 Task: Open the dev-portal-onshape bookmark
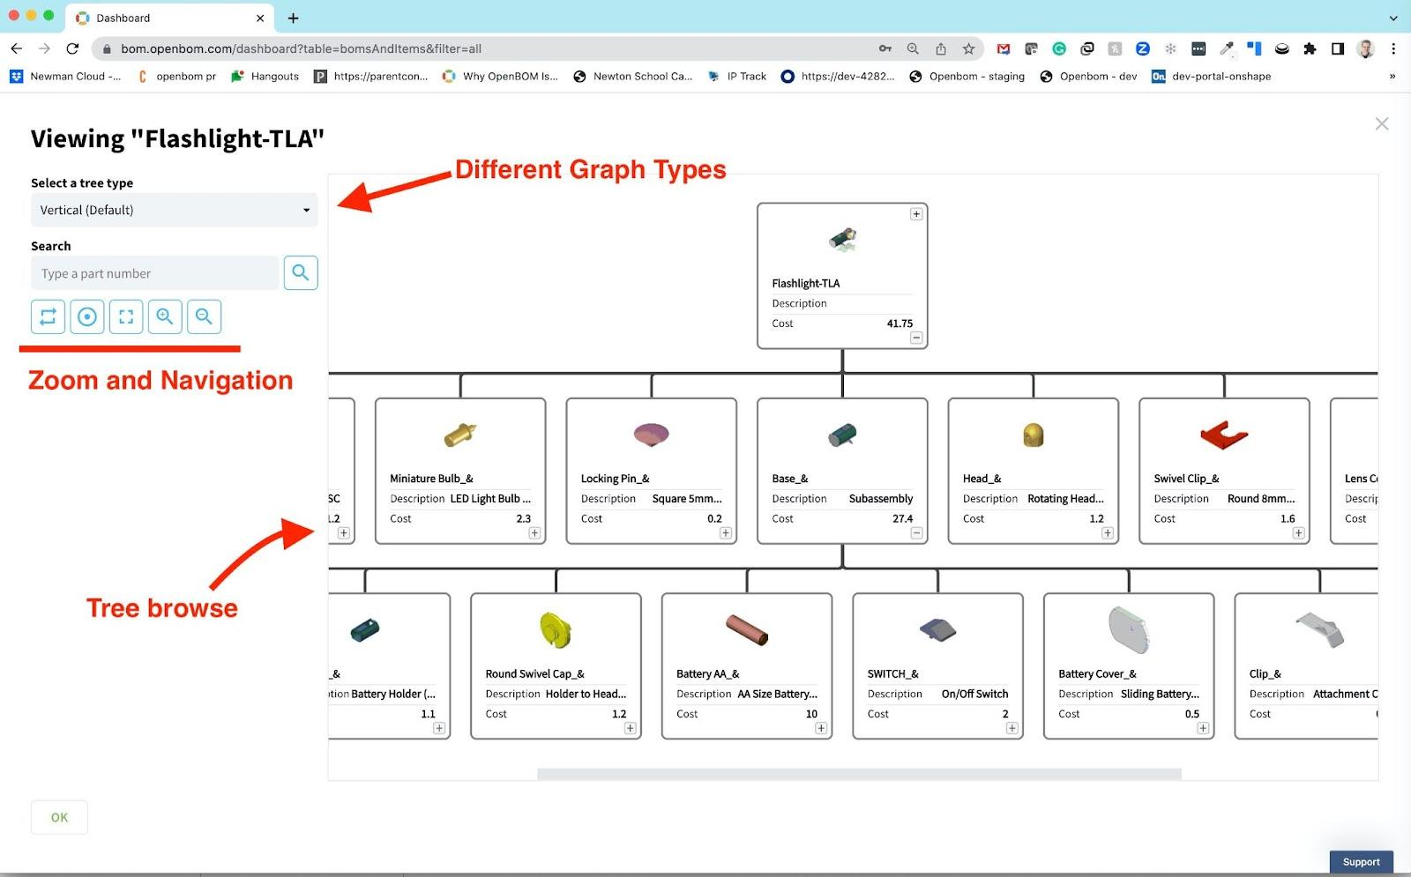tap(1212, 77)
